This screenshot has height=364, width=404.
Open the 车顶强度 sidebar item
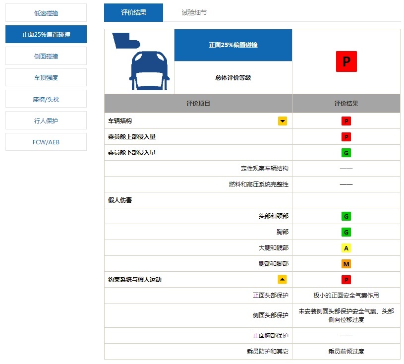46,77
